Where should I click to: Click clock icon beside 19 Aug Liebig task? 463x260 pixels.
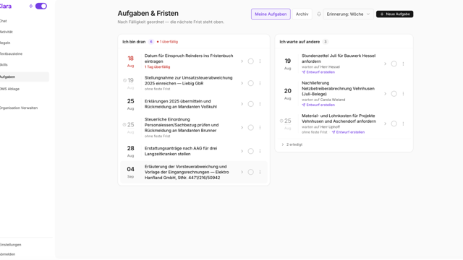click(124, 80)
